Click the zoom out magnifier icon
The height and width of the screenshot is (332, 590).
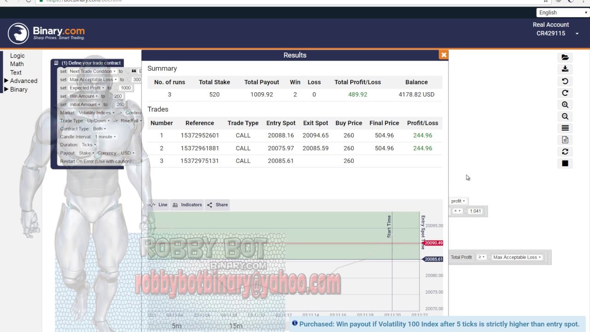tap(565, 116)
